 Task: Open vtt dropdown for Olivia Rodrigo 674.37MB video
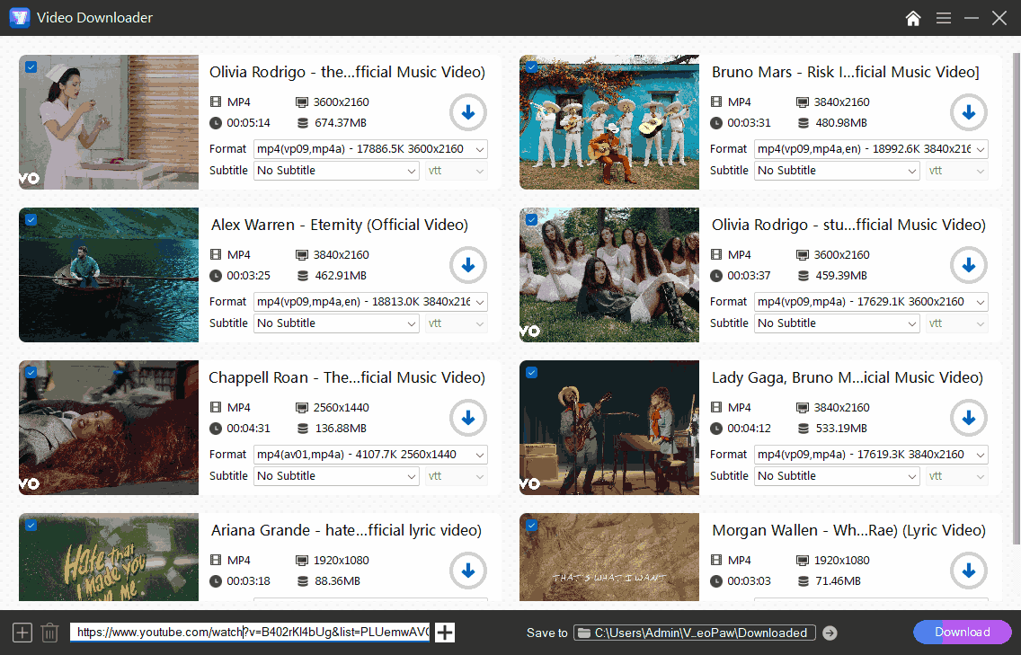456,171
